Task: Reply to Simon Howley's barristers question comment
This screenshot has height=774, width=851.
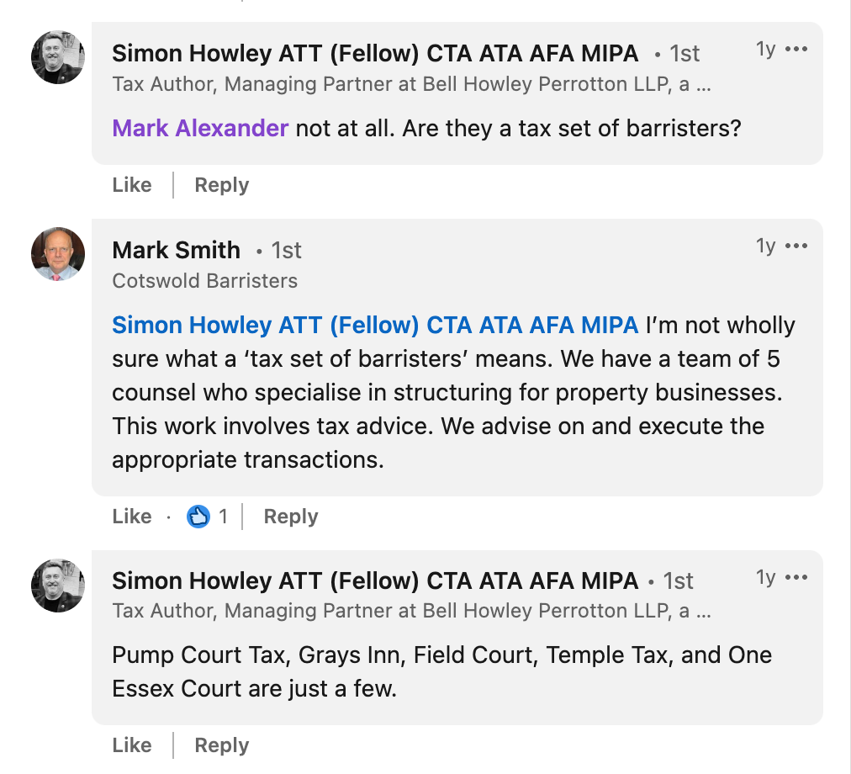Action: tap(221, 185)
